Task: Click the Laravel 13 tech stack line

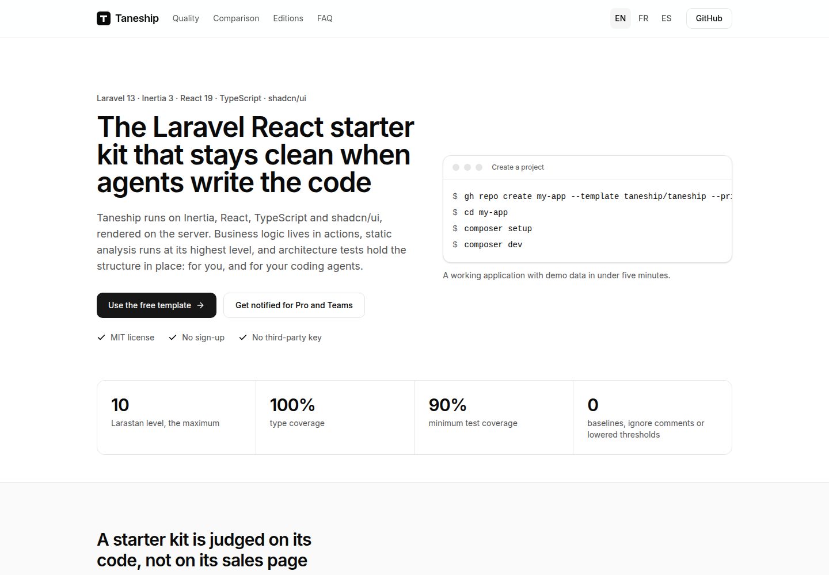Action: click(x=201, y=98)
